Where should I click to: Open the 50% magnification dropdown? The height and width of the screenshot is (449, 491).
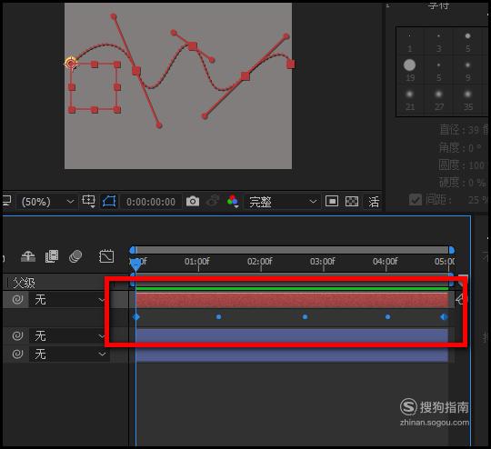[x=47, y=202]
